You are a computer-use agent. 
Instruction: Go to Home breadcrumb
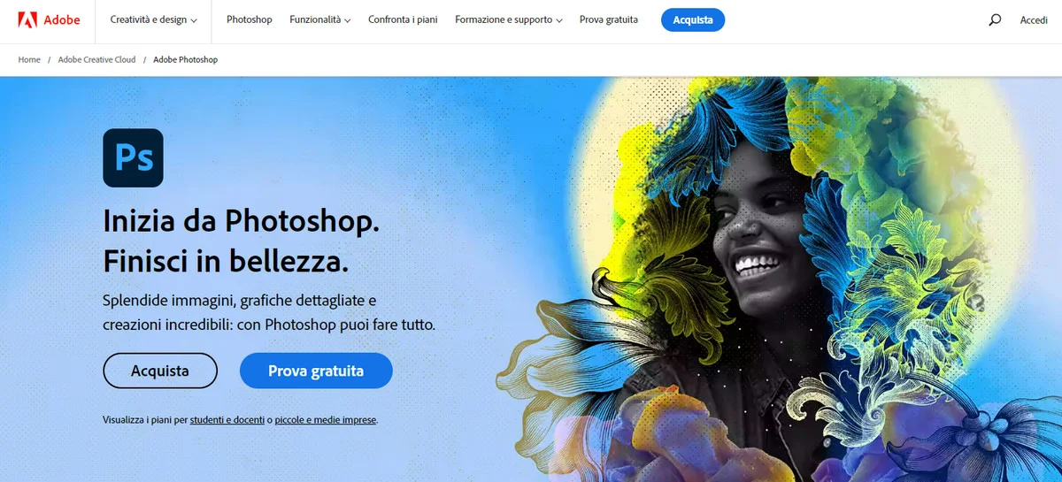coord(29,59)
